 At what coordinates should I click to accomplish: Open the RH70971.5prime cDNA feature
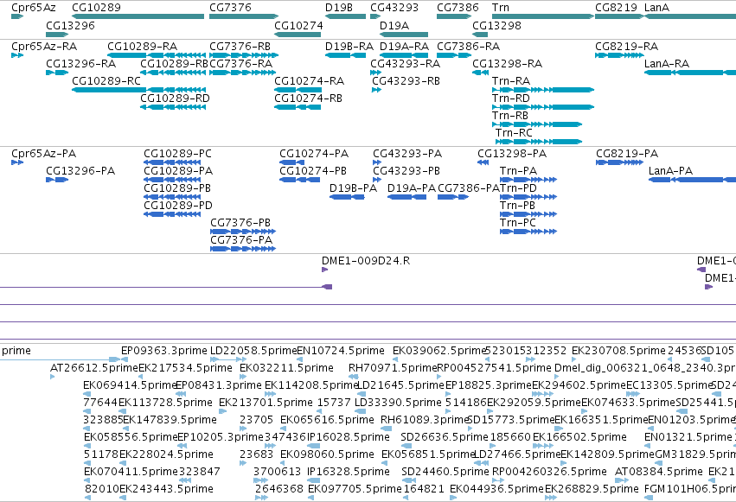[354, 377]
